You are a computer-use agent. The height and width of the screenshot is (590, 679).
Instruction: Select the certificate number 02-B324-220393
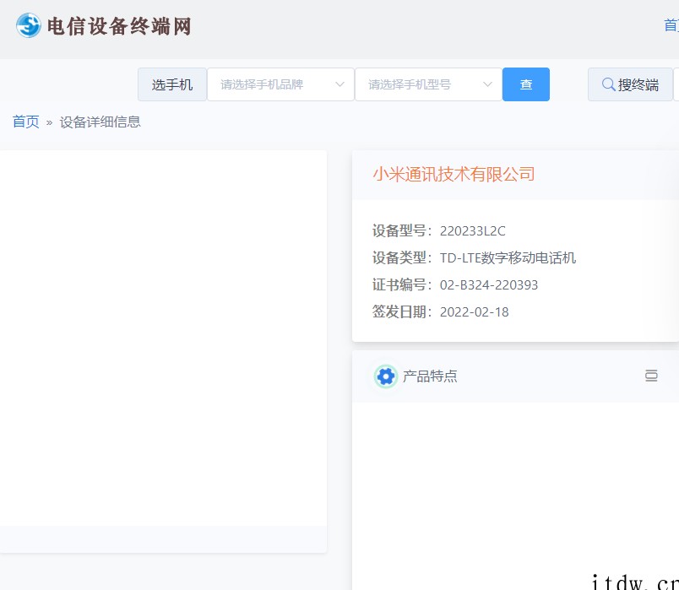coord(488,284)
